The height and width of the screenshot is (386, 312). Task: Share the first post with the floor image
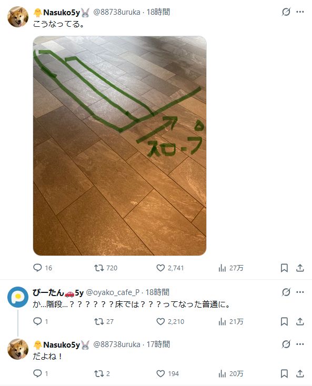[300, 268]
